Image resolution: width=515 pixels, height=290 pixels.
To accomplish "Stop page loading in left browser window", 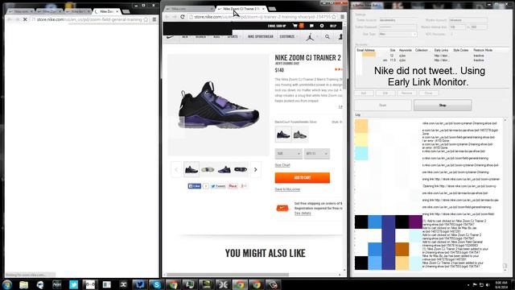I will point(25,19).
